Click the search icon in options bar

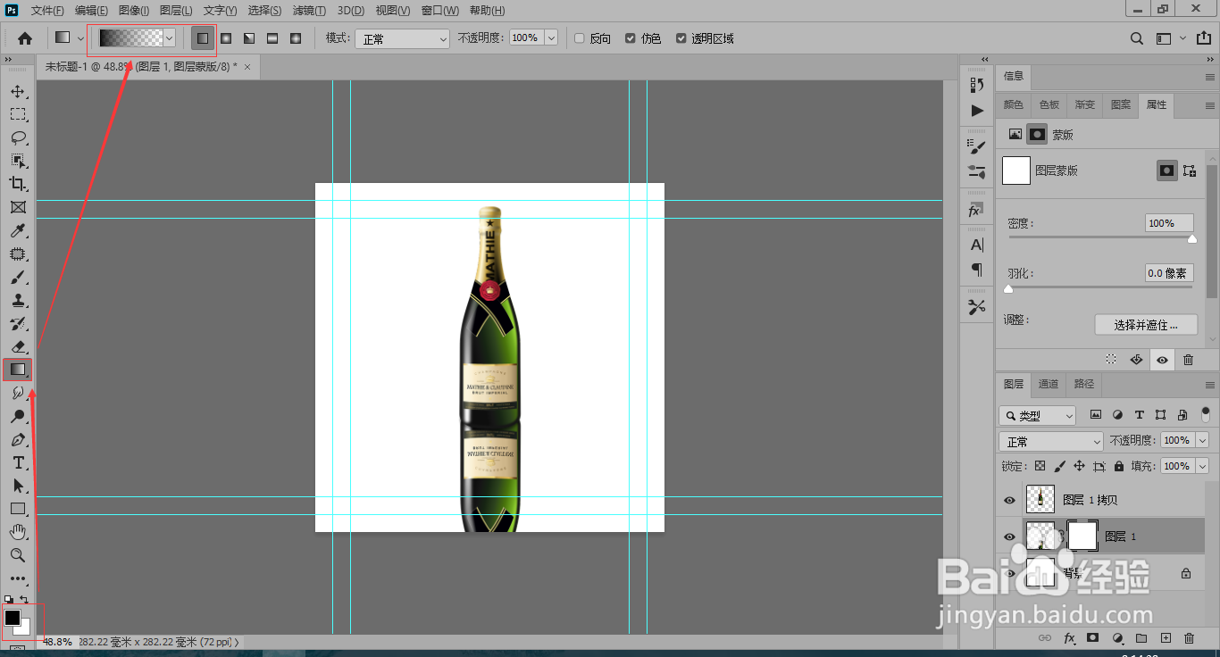point(1137,38)
